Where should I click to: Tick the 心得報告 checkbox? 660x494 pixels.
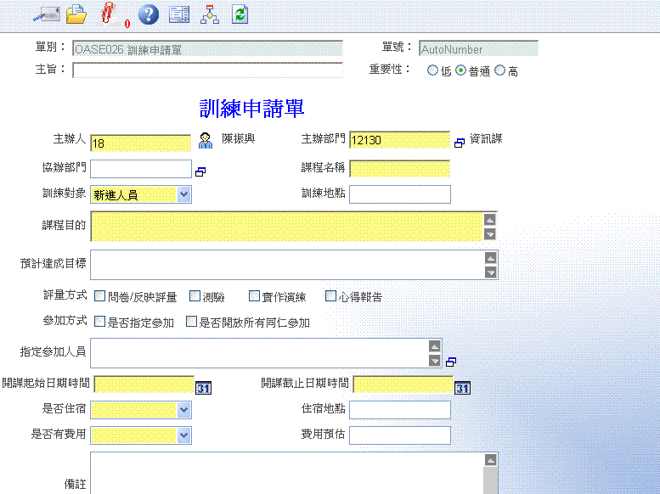click(x=331, y=297)
